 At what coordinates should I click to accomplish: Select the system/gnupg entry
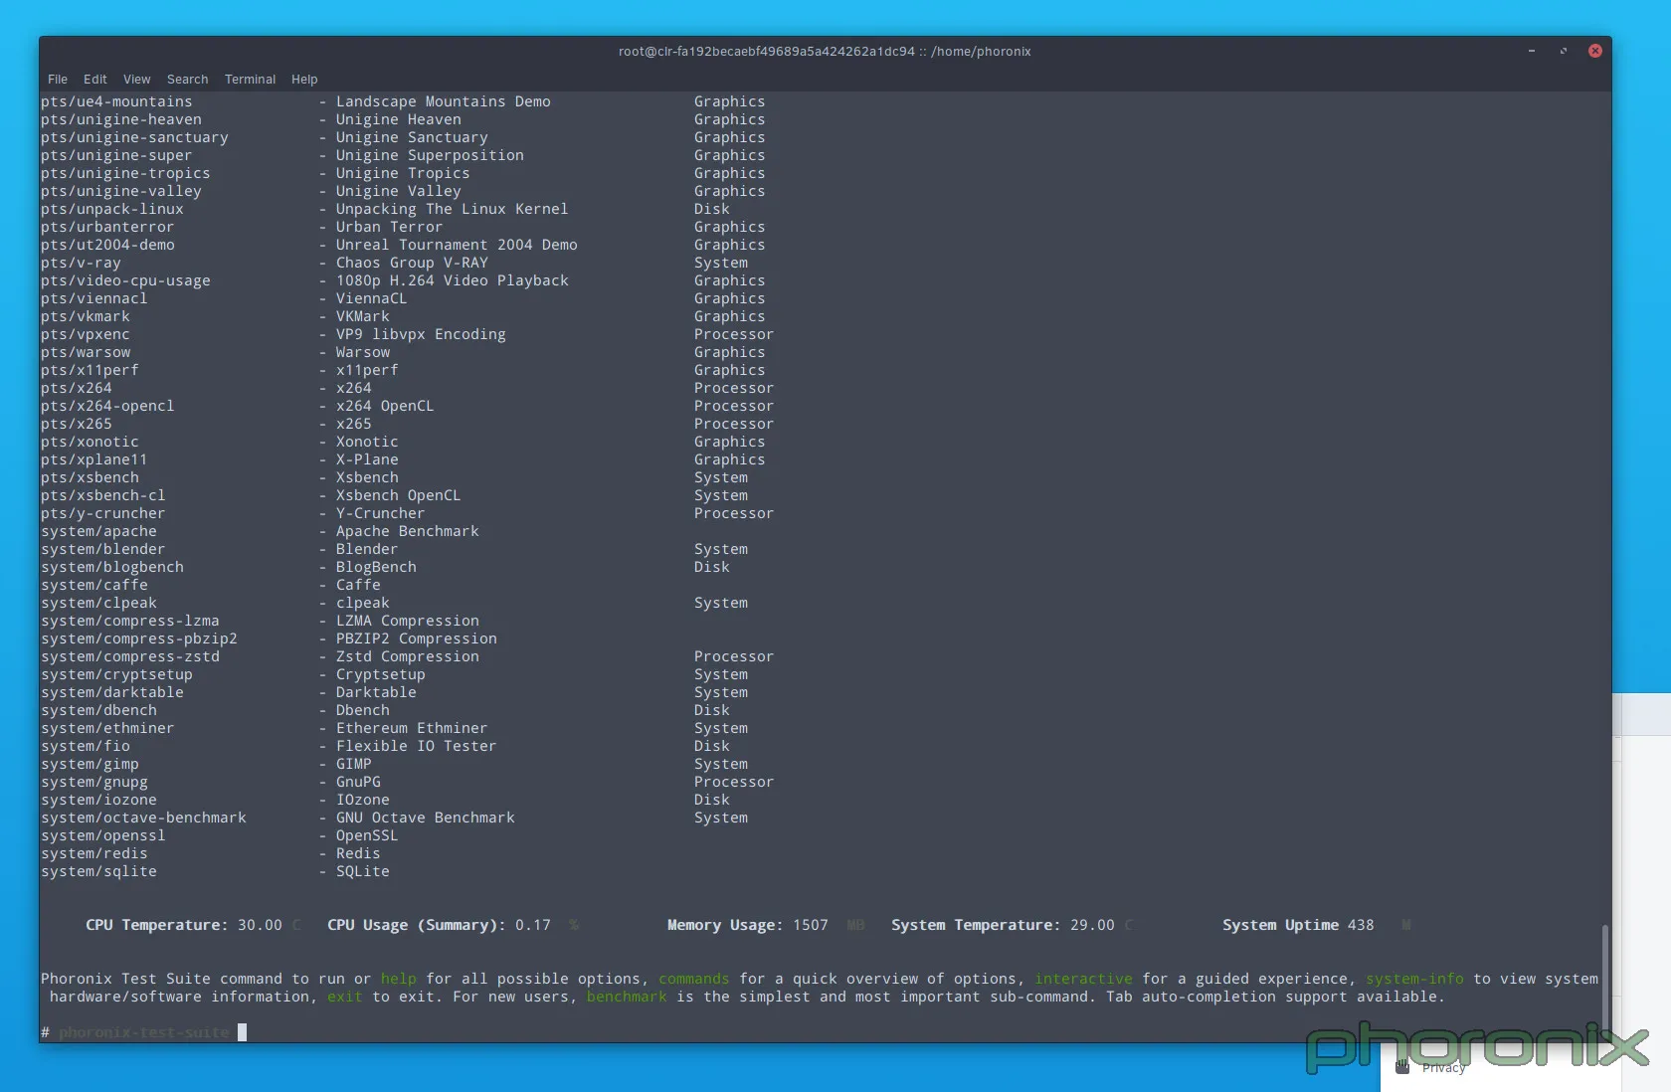click(x=94, y=782)
